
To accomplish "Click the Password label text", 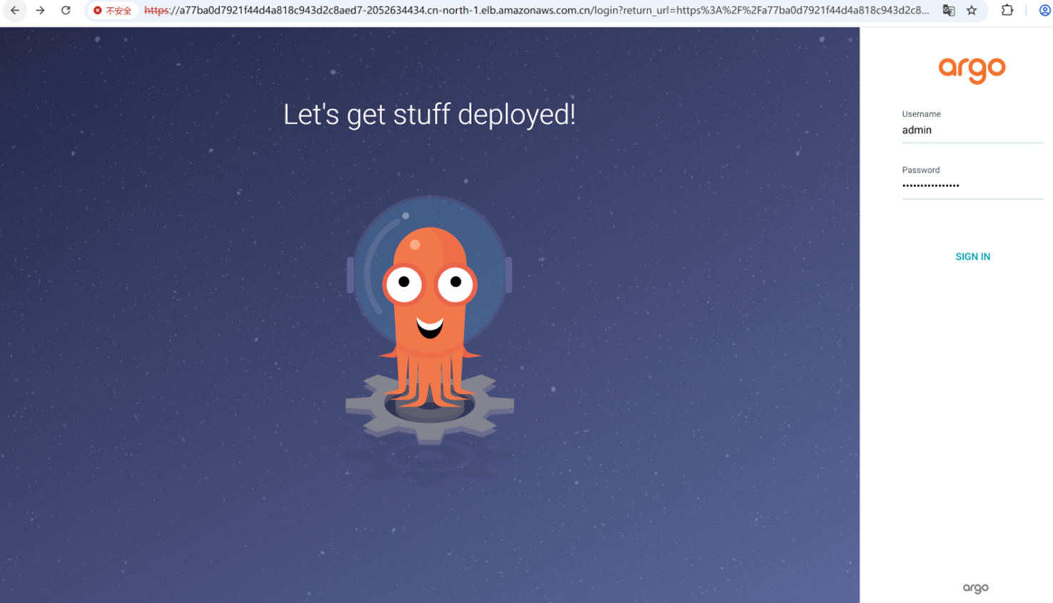I will (920, 170).
